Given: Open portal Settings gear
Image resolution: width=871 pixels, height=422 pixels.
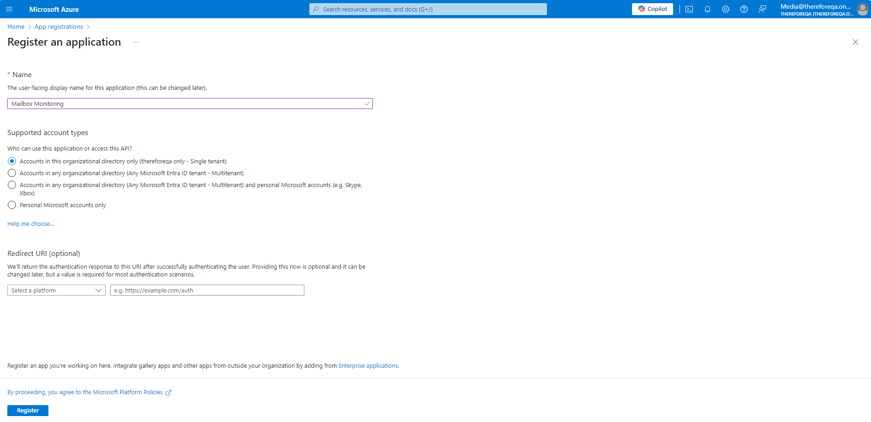Looking at the screenshot, I should 726,9.
